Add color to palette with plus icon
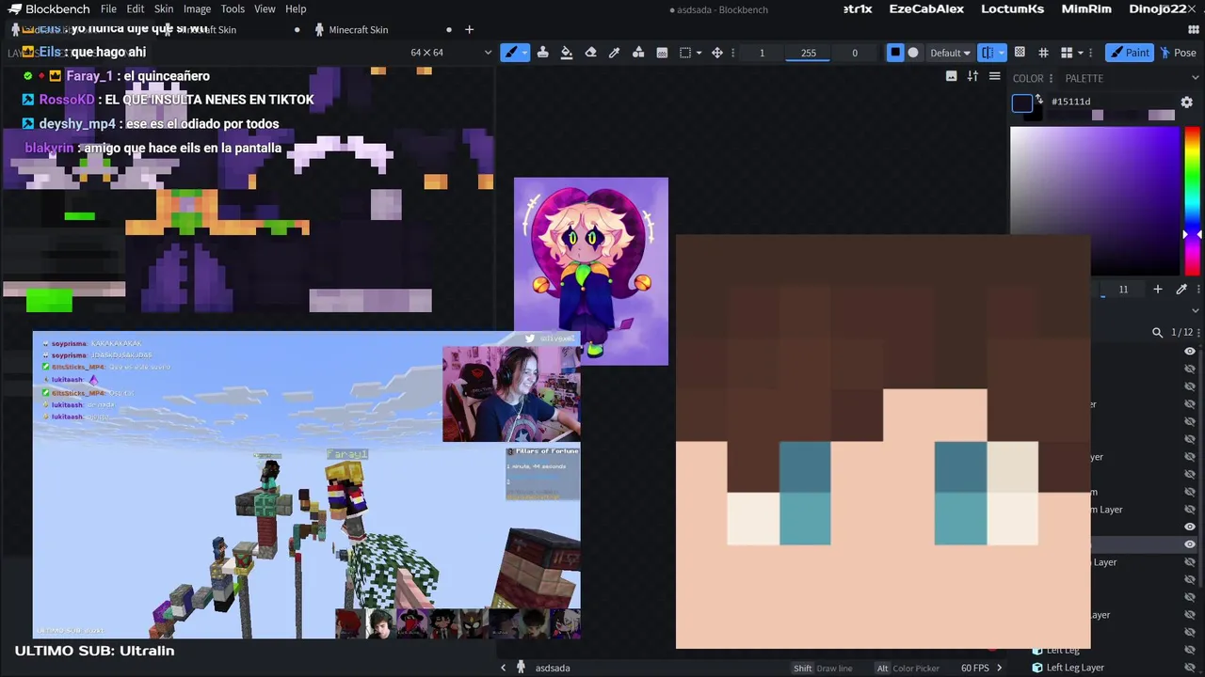1205x677 pixels. tap(1158, 290)
